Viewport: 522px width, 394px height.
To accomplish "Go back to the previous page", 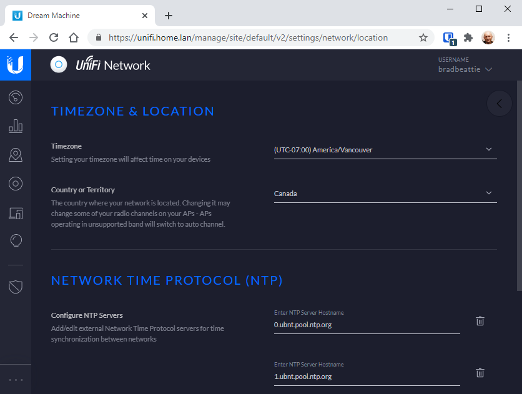I will point(14,37).
